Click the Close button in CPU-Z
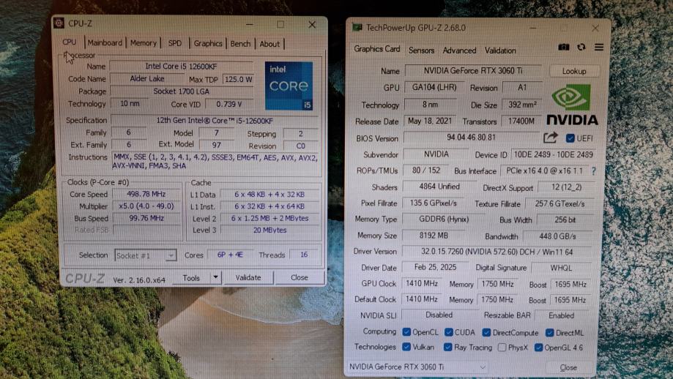The width and height of the screenshot is (673, 379). (300, 277)
